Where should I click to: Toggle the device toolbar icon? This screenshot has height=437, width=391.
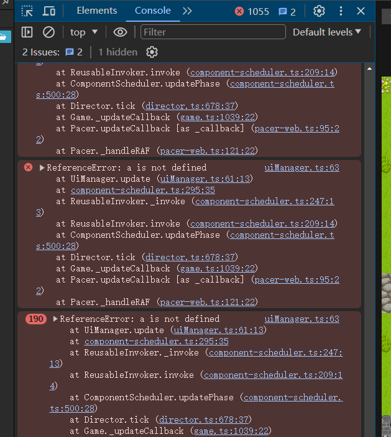pyautogui.click(x=49, y=11)
